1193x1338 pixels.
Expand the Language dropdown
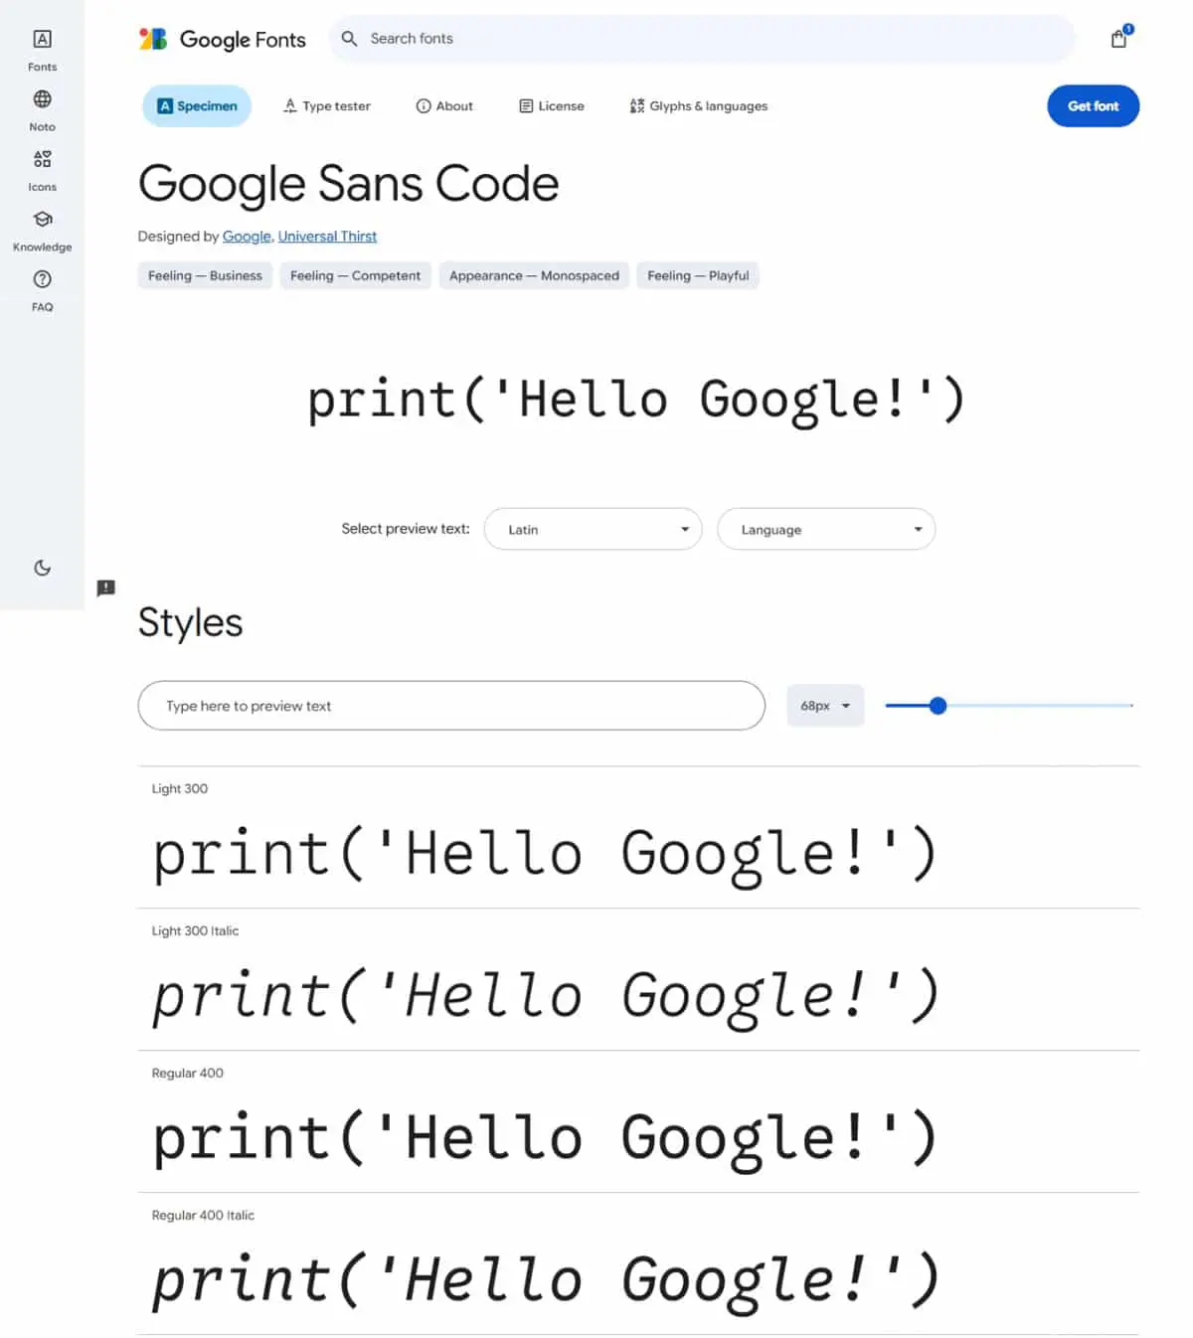pyautogui.click(x=826, y=529)
